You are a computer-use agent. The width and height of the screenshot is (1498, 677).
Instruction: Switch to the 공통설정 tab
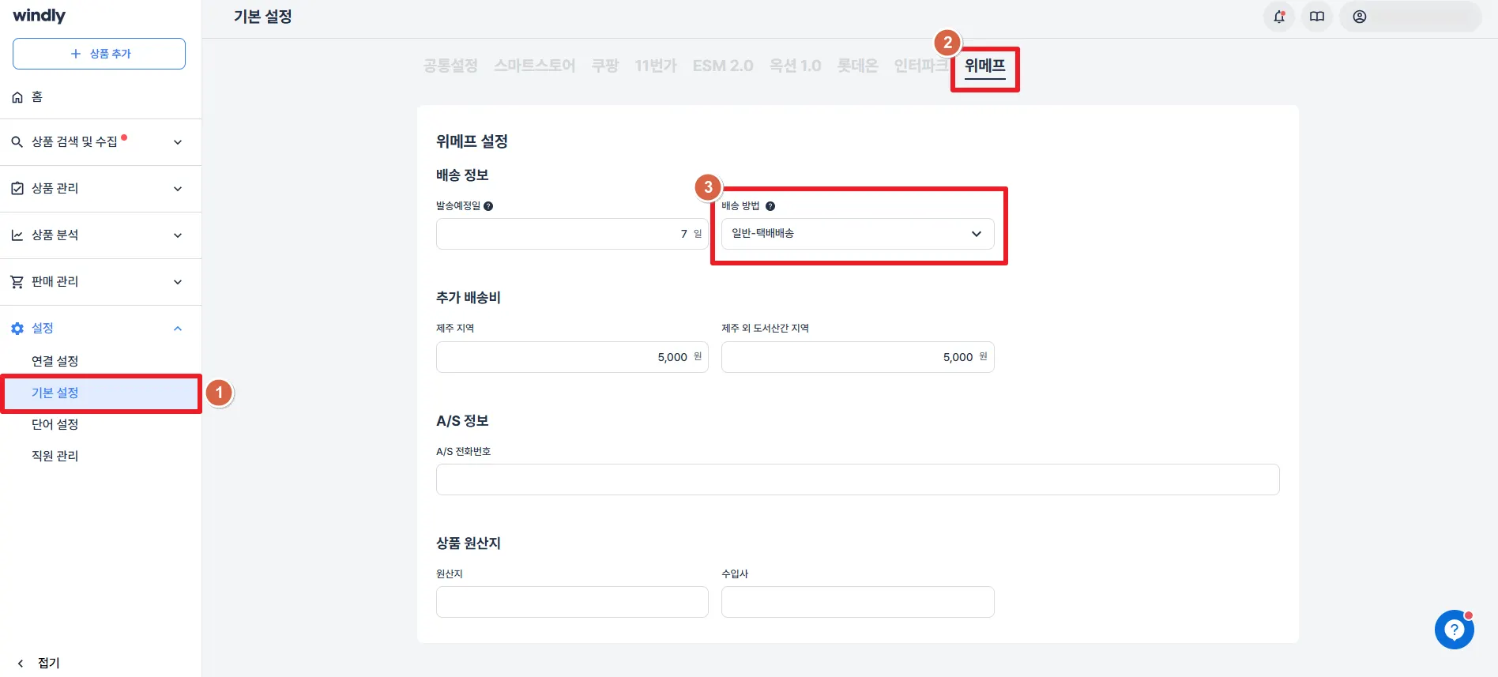(x=450, y=66)
